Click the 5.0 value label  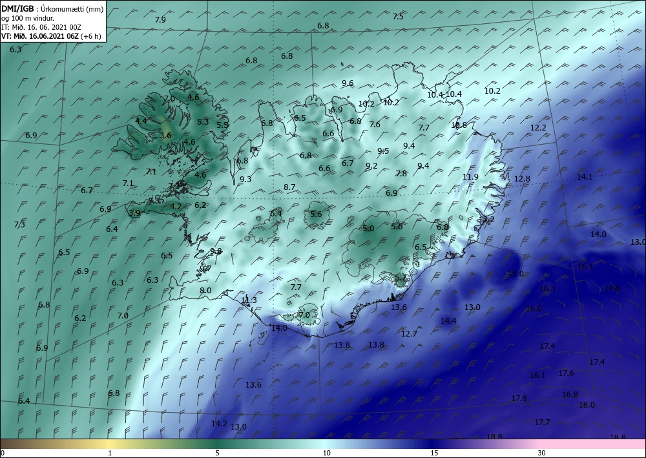(368, 228)
